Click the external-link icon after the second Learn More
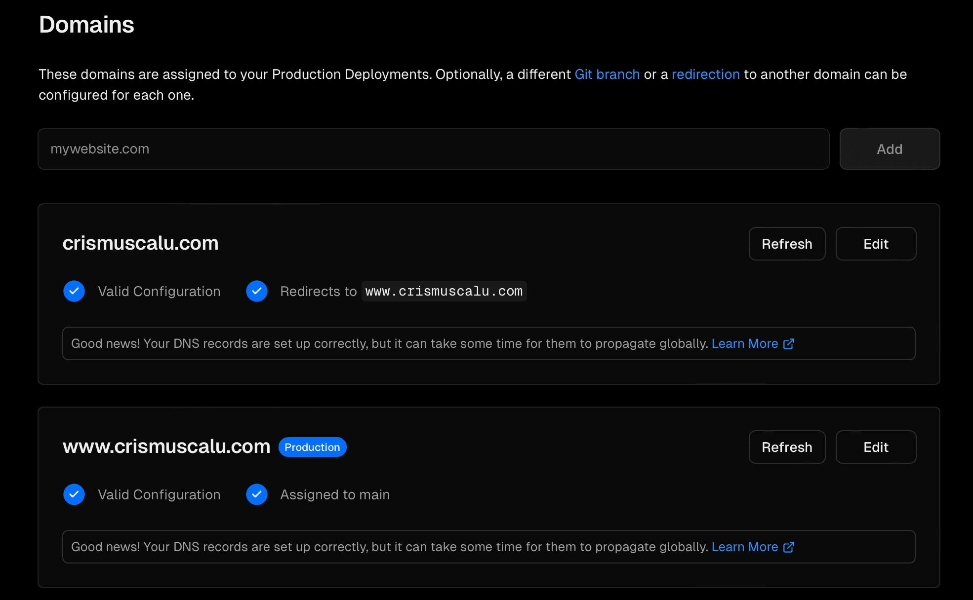 pos(789,547)
